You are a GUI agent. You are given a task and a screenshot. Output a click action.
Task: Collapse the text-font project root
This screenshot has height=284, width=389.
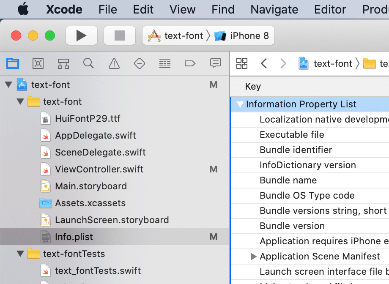pos(8,85)
